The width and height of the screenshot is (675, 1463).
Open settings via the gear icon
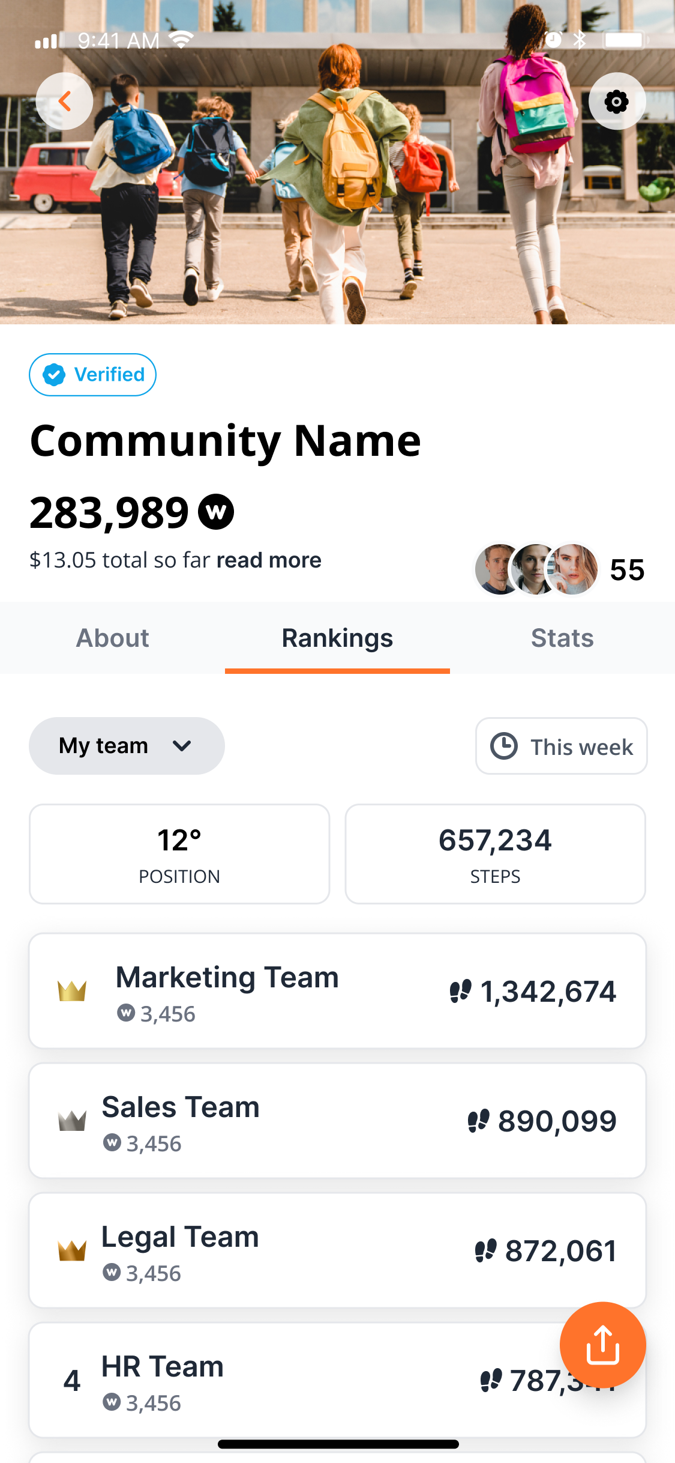click(x=617, y=101)
